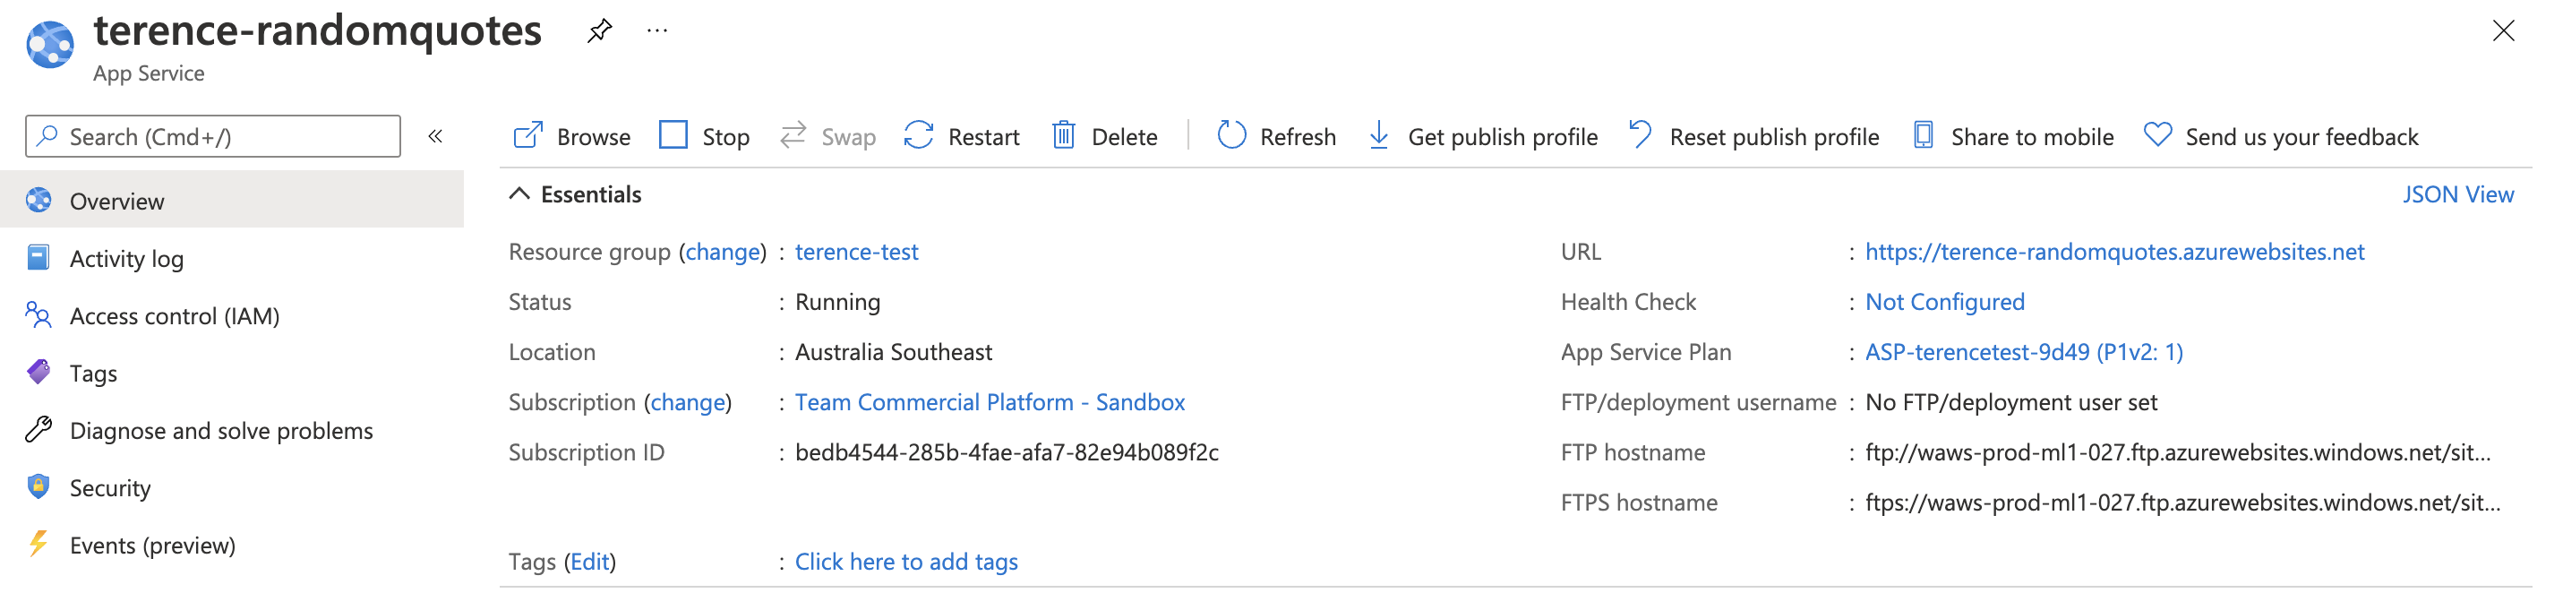2563x593 pixels.
Task: Collapse the sidebar with double chevron
Action: click(x=435, y=136)
